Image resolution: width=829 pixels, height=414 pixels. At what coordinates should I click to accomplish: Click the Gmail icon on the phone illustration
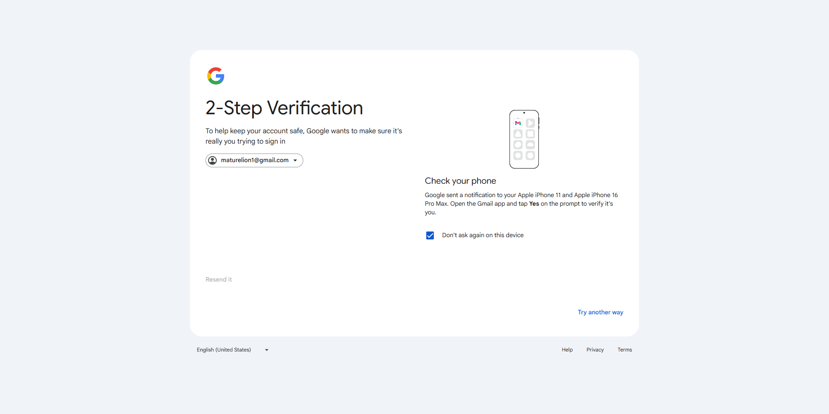(518, 123)
